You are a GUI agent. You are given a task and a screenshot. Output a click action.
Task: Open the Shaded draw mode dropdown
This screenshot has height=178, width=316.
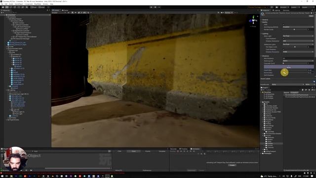click(59, 13)
